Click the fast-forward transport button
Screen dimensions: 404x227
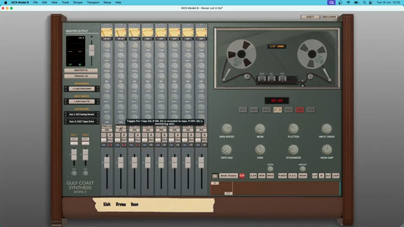pyautogui.click(x=311, y=110)
